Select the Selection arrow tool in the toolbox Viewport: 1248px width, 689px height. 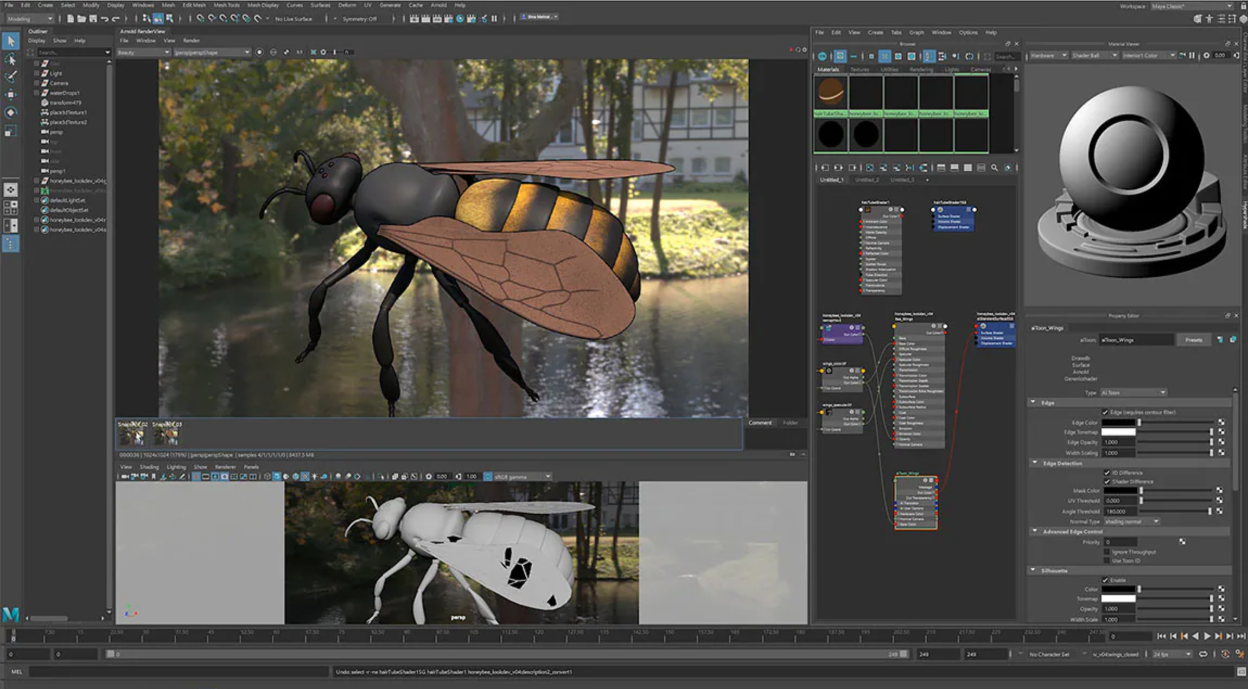10,41
